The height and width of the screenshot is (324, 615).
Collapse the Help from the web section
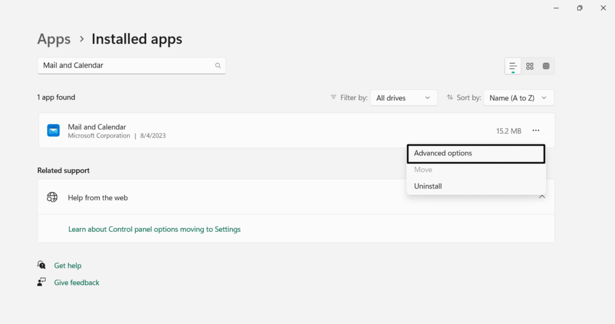click(x=542, y=197)
